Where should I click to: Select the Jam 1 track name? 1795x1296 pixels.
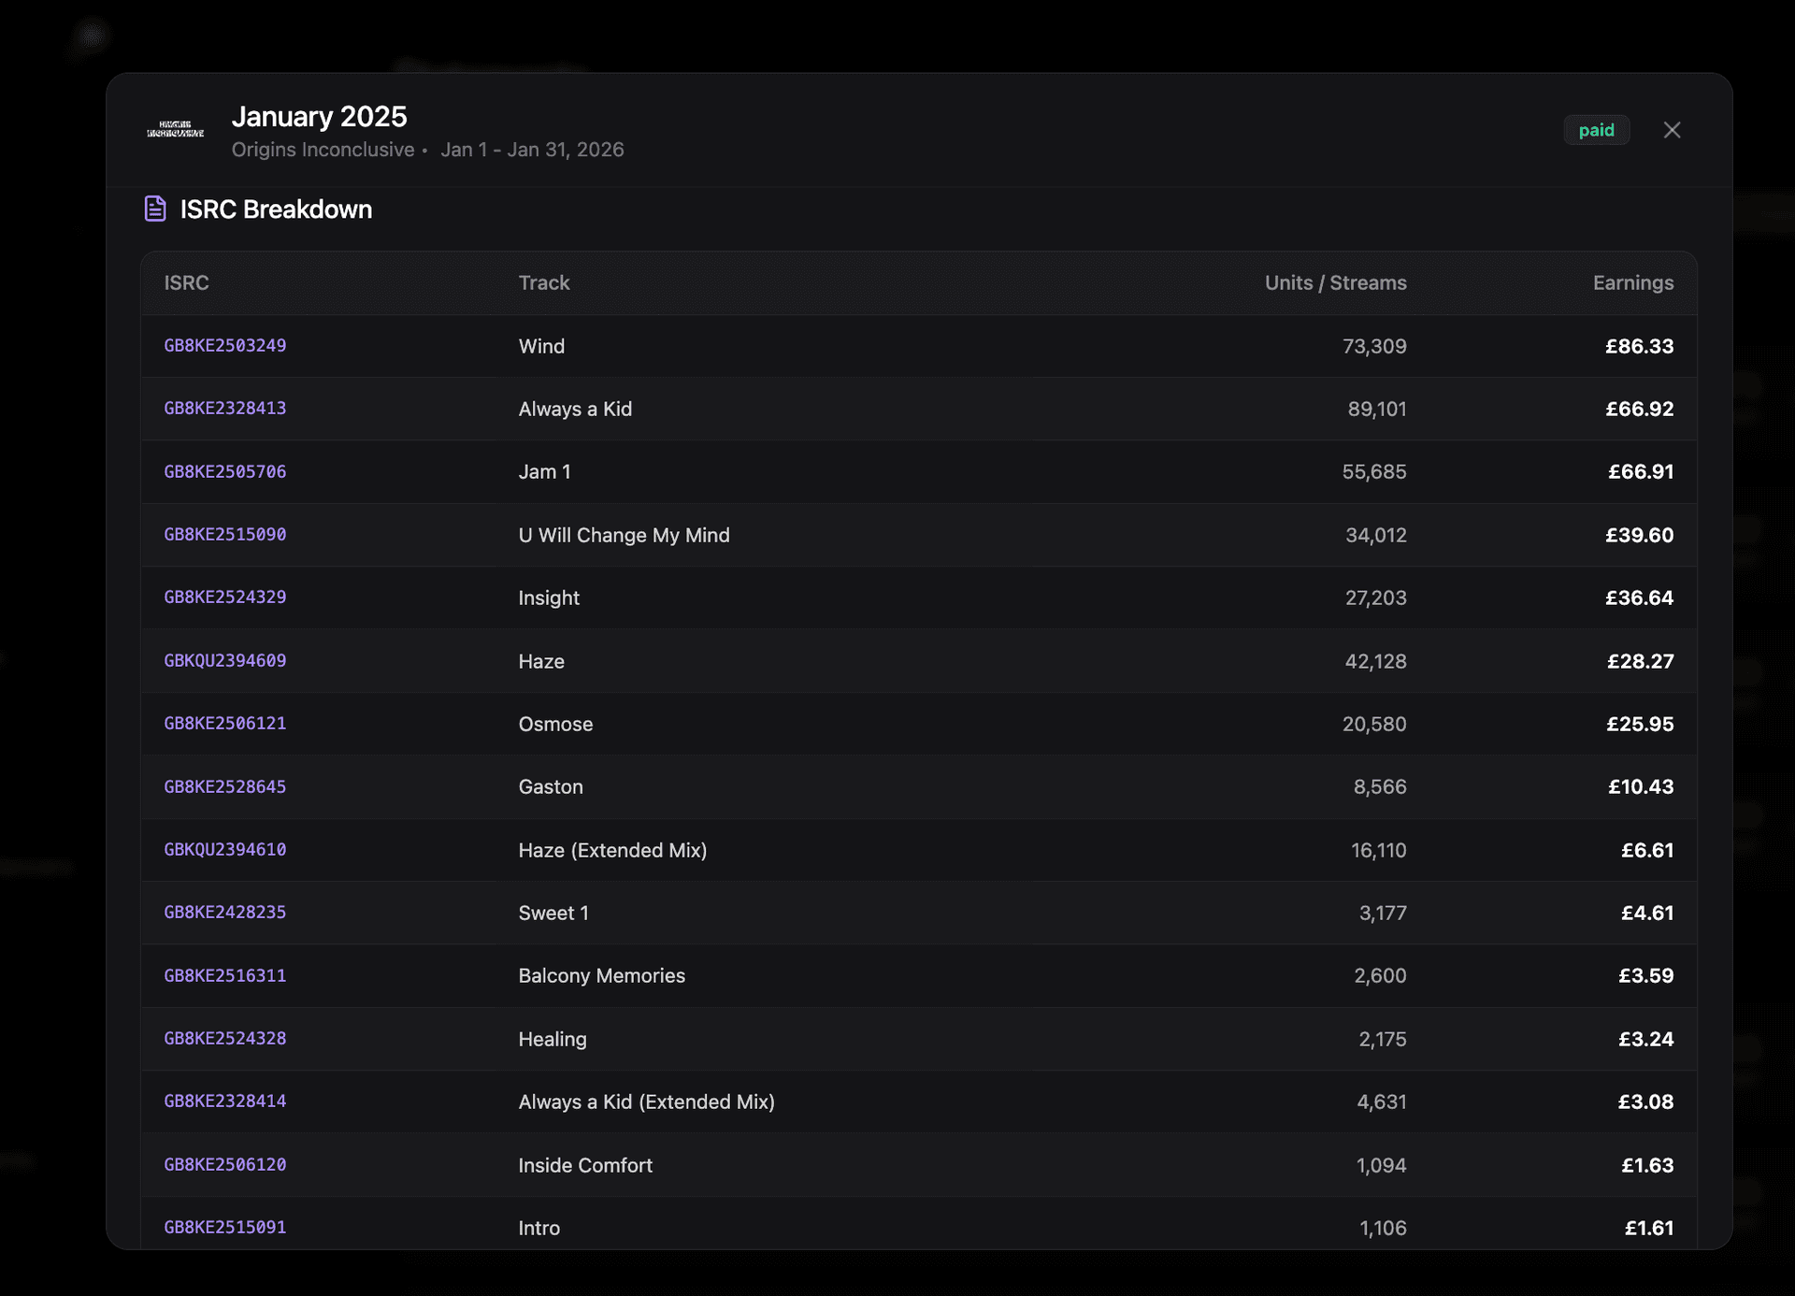click(x=544, y=472)
